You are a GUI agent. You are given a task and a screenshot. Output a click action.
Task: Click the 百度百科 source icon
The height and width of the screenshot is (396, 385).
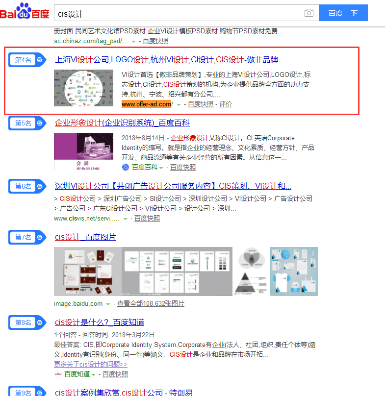tap(126, 167)
